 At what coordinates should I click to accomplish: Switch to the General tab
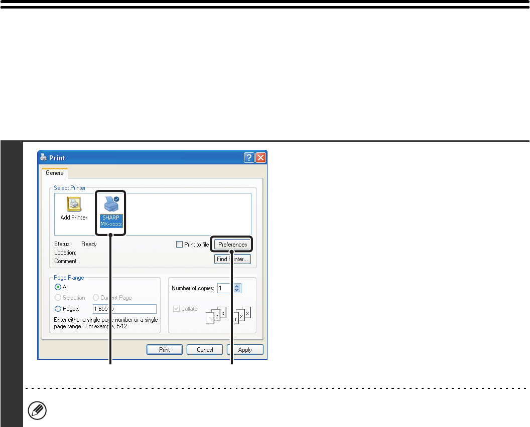(55, 173)
